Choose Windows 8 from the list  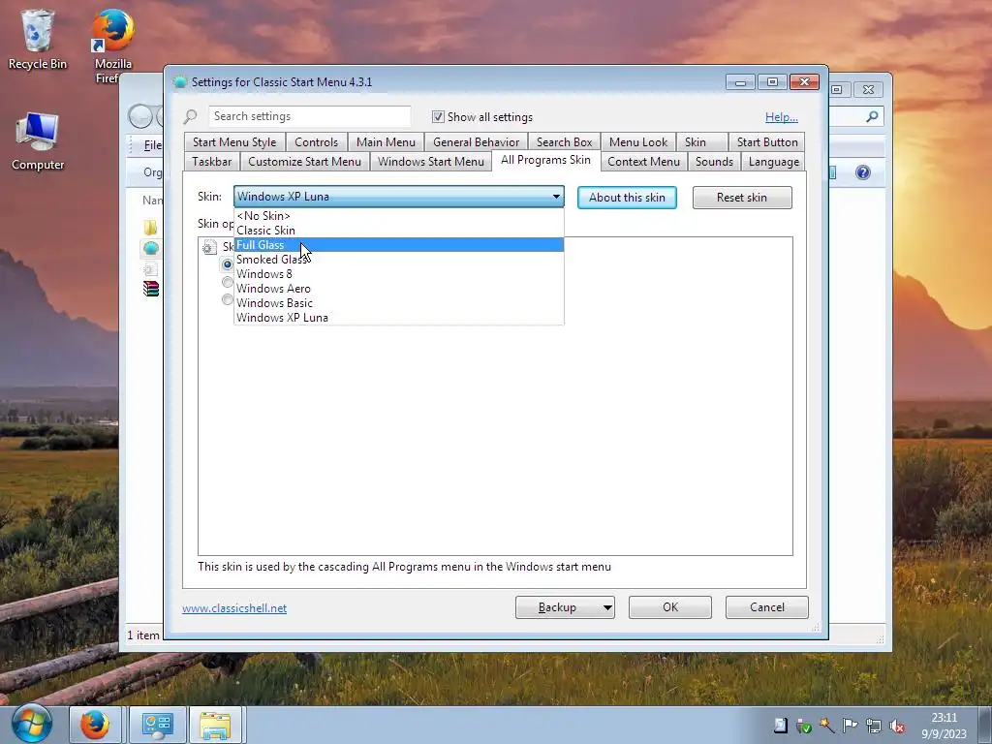(398, 274)
